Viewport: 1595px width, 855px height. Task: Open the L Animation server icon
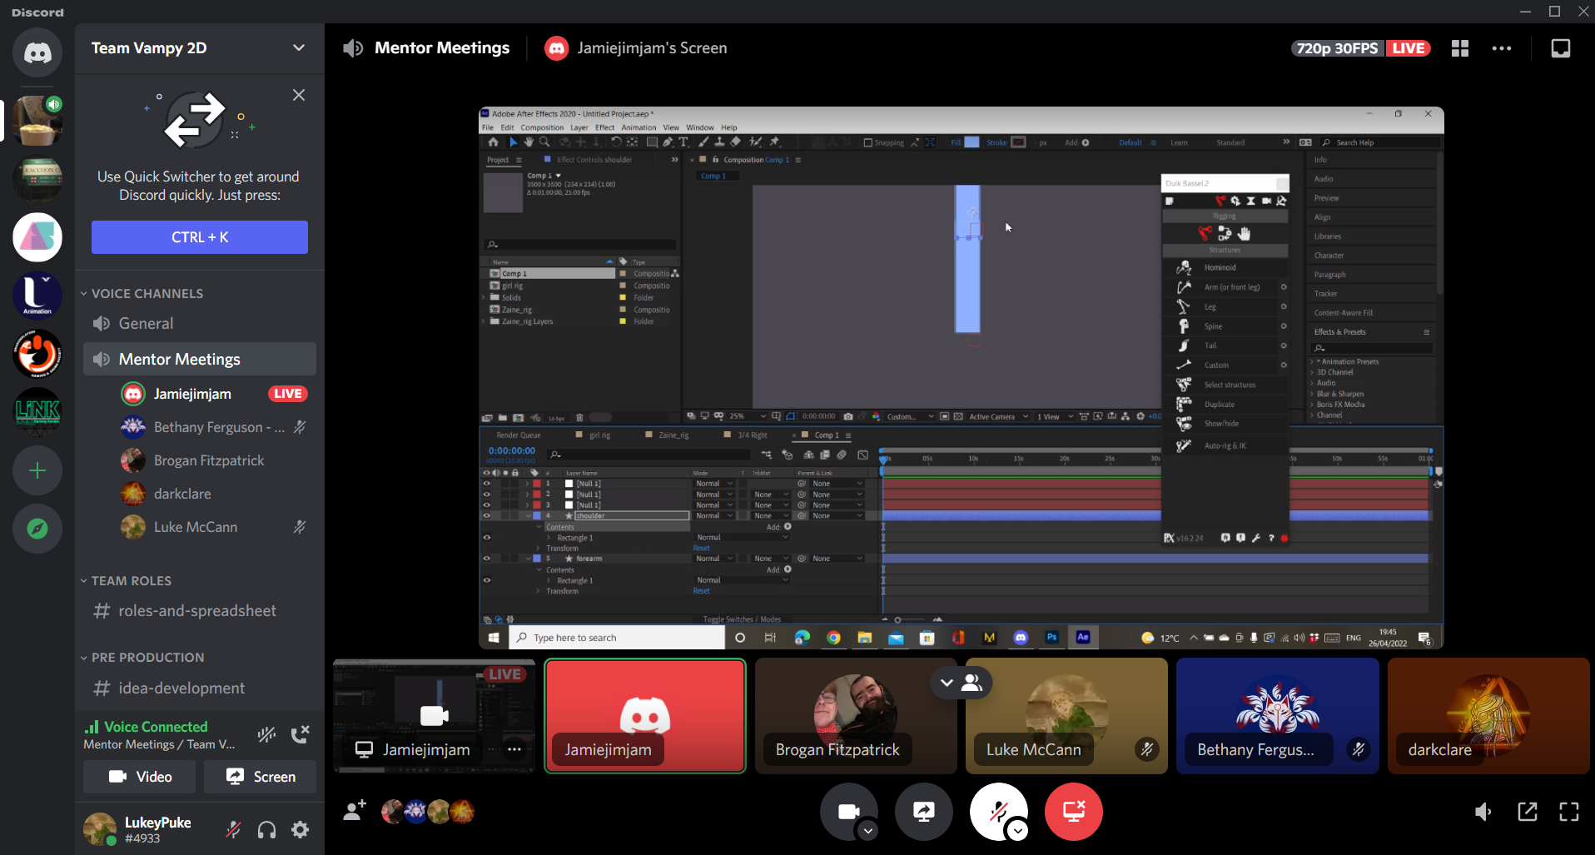(37, 296)
